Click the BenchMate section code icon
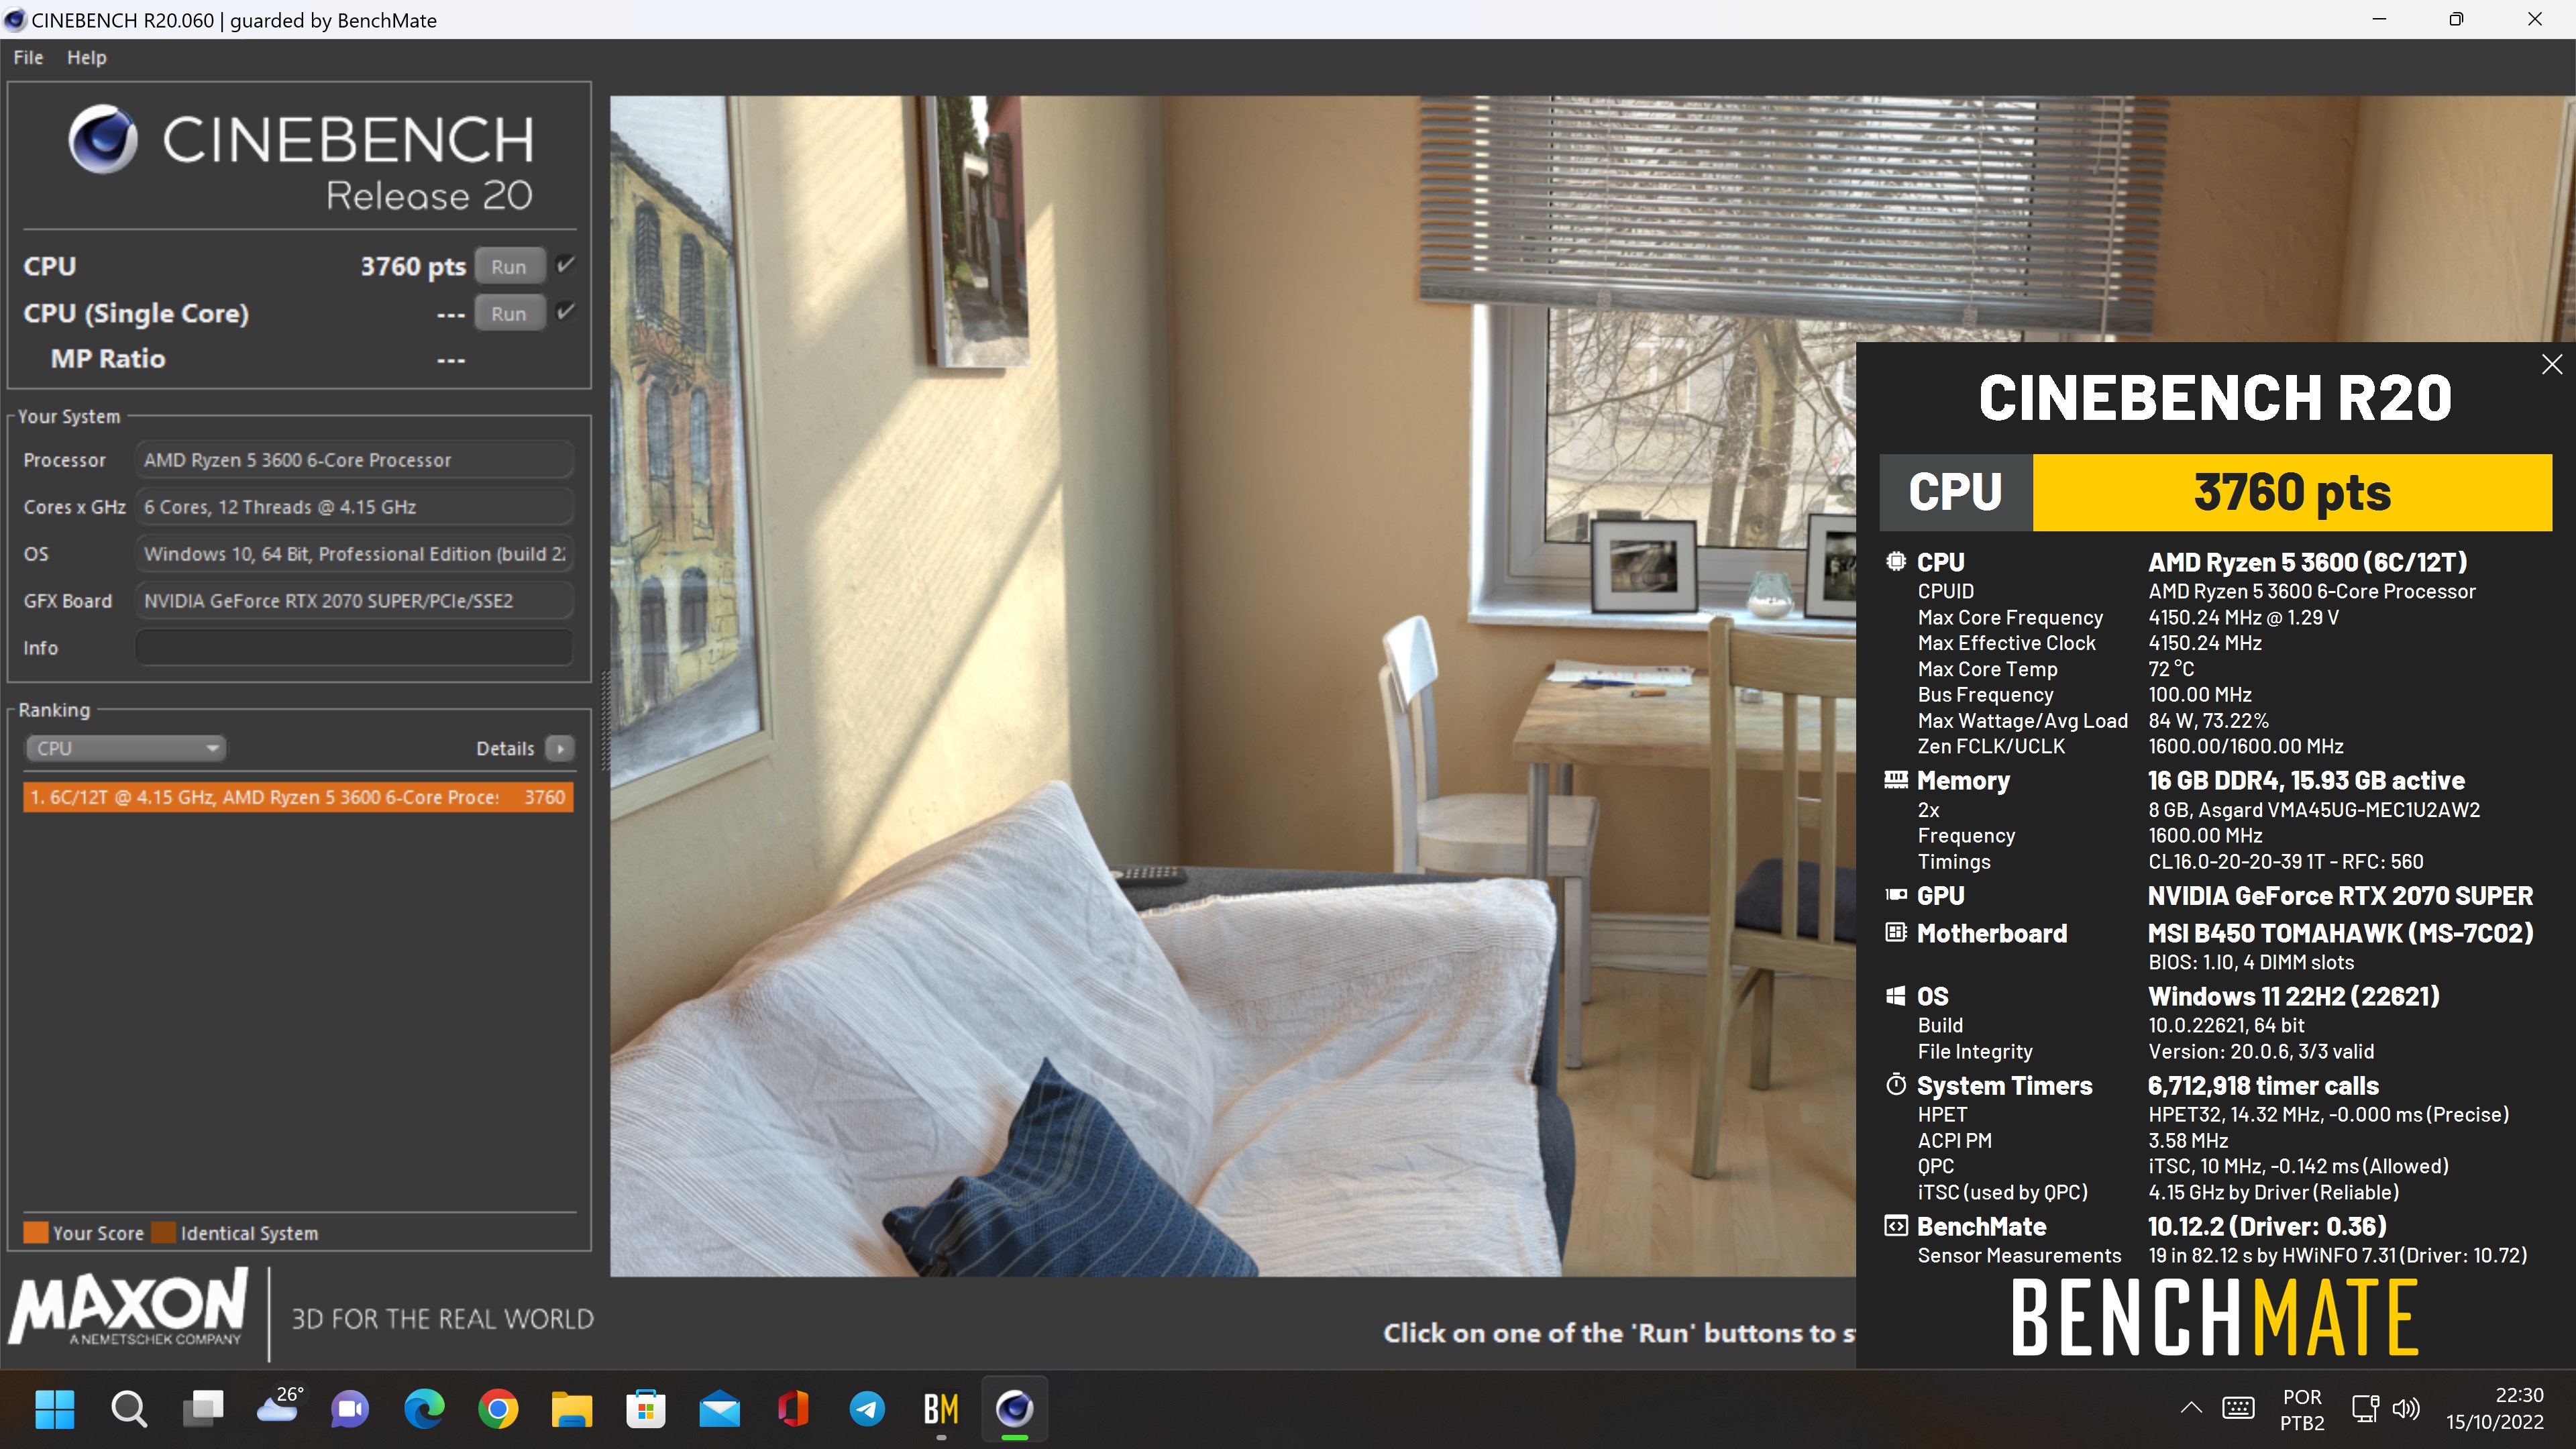The width and height of the screenshot is (2576, 1449). coord(1895,1226)
